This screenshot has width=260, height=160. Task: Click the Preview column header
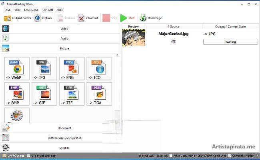(x=134, y=26)
